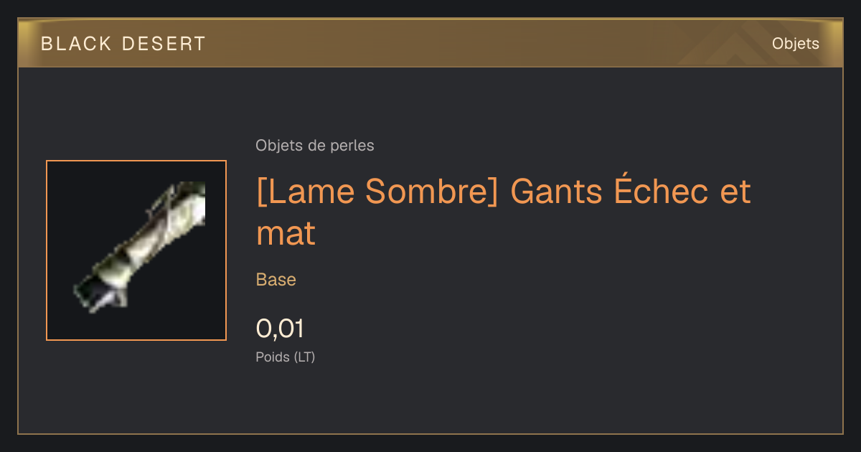Viewport: 861px width, 452px height.
Task: Select the 'Objets de perles' category label
Action: pyautogui.click(x=315, y=146)
